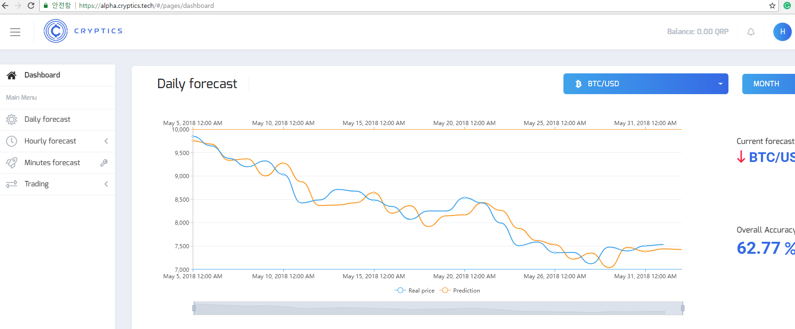Click the 8,500 y-axis label
795x329 pixels.
tap(182, 200)
